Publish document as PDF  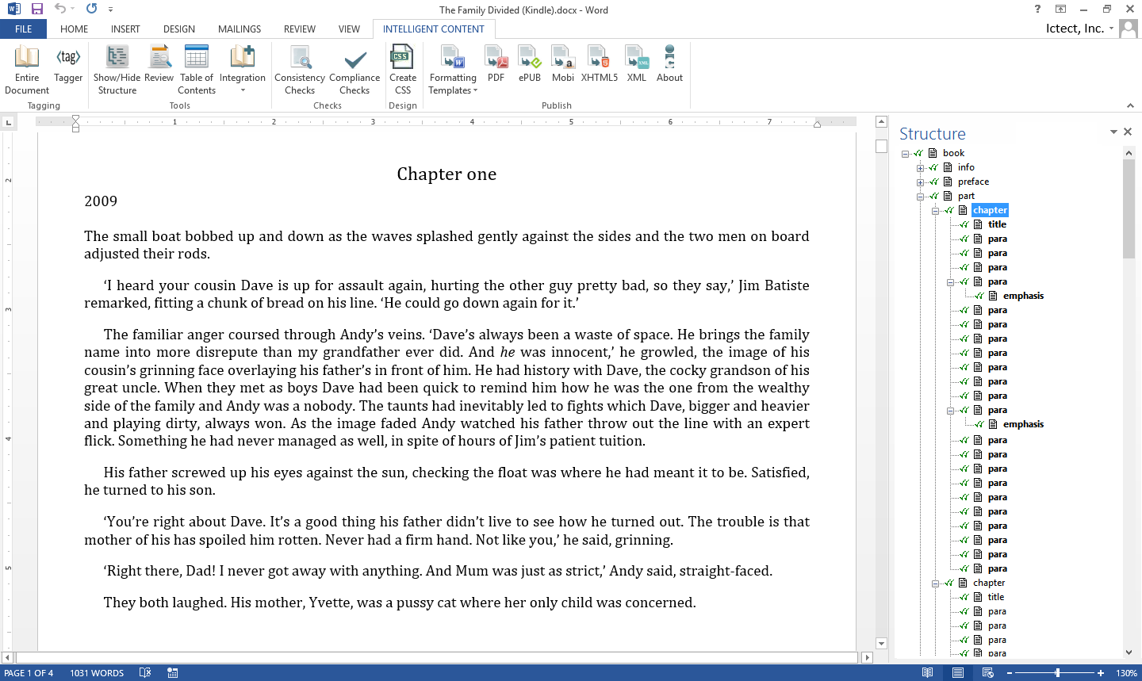[496, 64]
